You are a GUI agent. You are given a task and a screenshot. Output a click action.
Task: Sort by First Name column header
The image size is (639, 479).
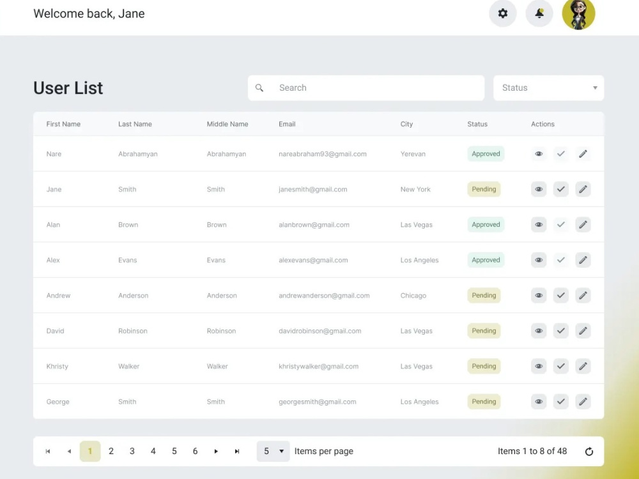pyautogui.click(x=63, y=124)
